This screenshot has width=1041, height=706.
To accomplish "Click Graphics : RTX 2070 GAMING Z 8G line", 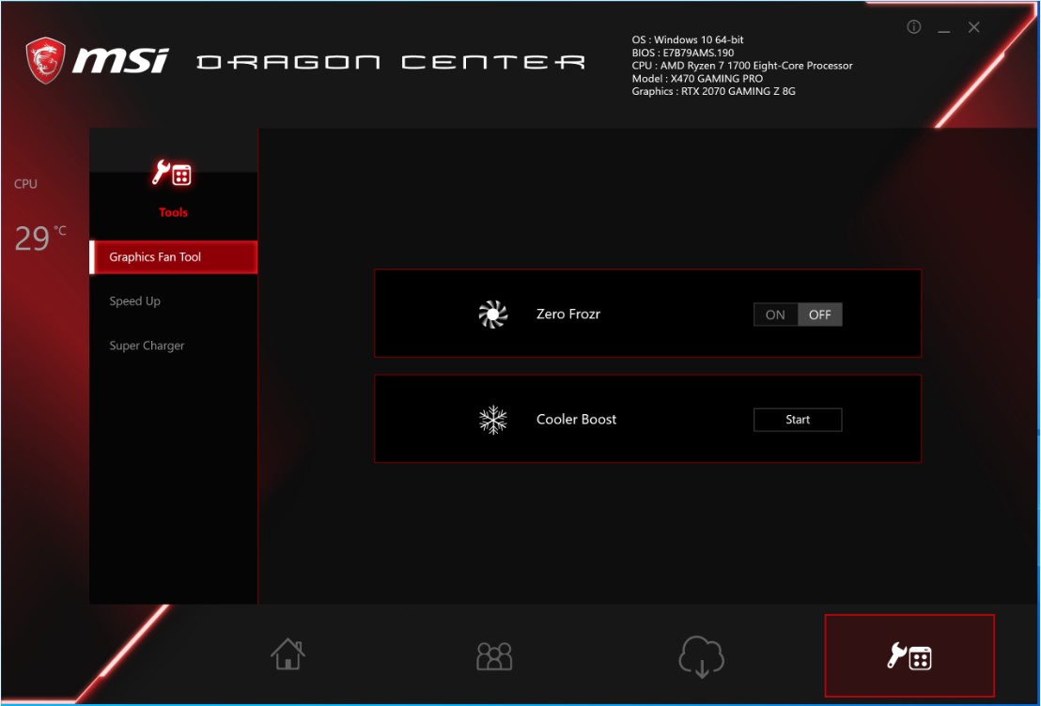I will pyautogui.click(x=713, y=91).
